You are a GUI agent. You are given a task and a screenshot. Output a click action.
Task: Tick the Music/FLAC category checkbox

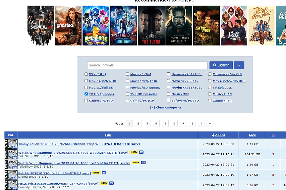click(x=210, y=94)
